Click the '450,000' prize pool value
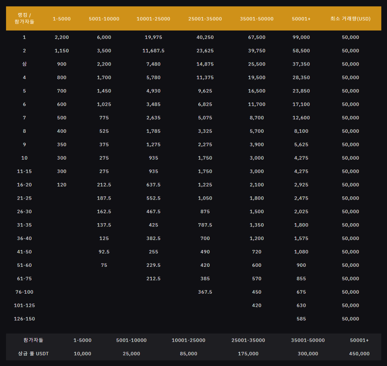 pos(359,354)
